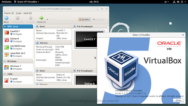188x106 pixels.
Task: Close the Sobre o VirtualBox dialog
Action: click(183, 35)
